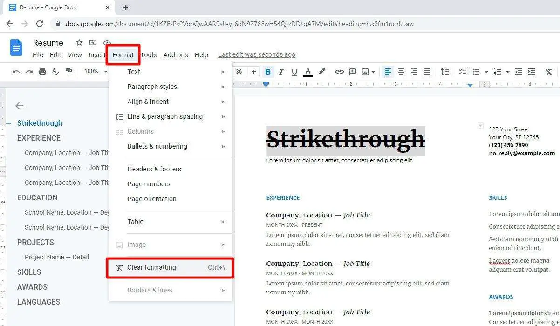The height and width of the screenshot is (326, 560).
Task: Expand the Text submenu
Action: click(171, 72)
